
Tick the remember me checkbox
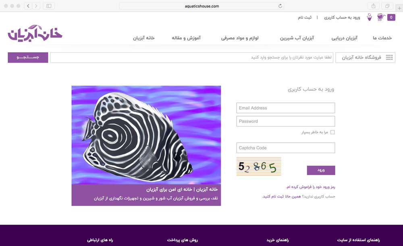pyautogui.click(x=332, y=132)
